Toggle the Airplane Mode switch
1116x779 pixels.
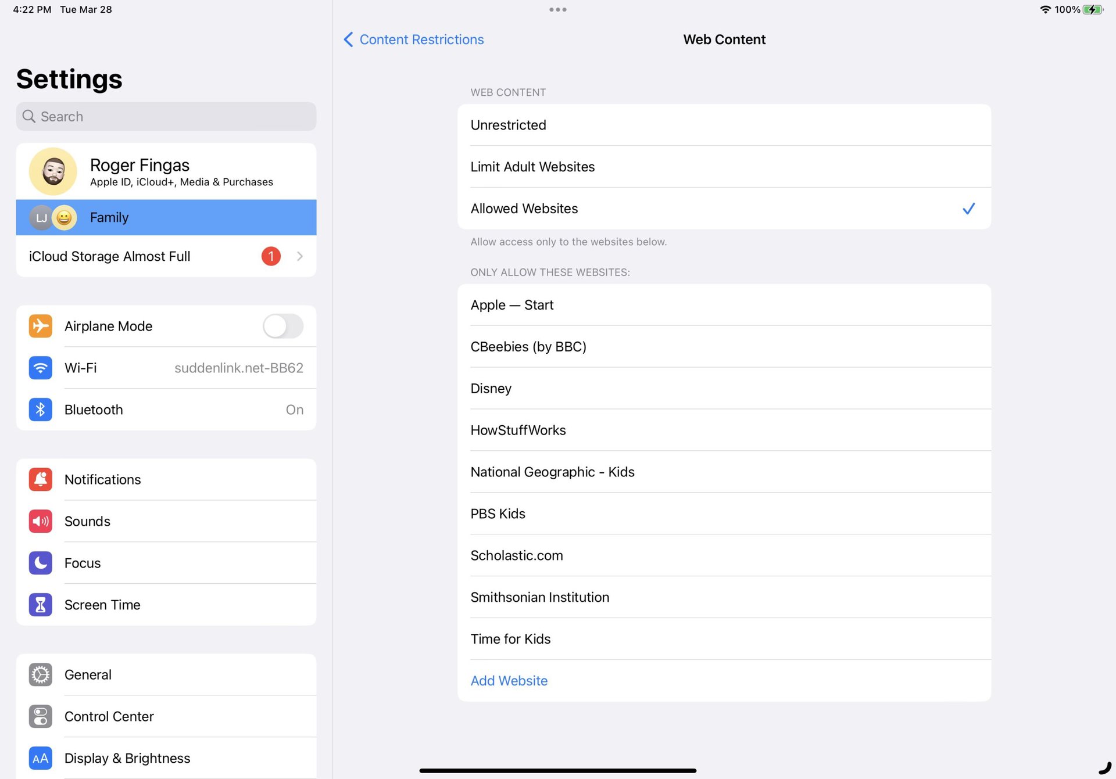coord(282,326)
